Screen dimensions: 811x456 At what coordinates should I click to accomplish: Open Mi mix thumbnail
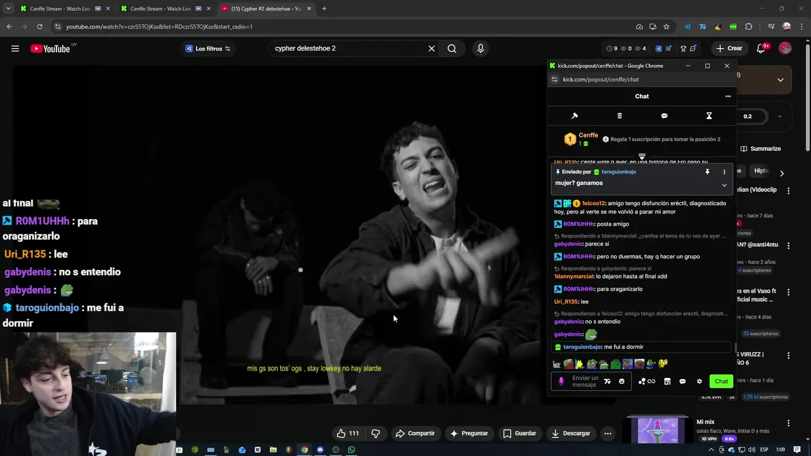pos(658,430)
